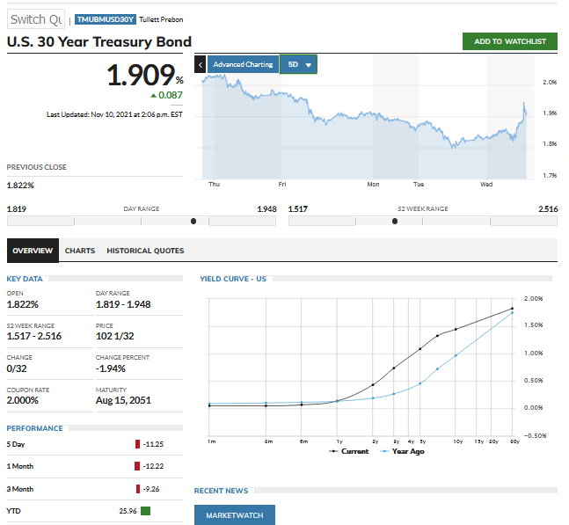Switch to Historical Quotes tab
Screen dimensions: 569x525
click(145, 251)
